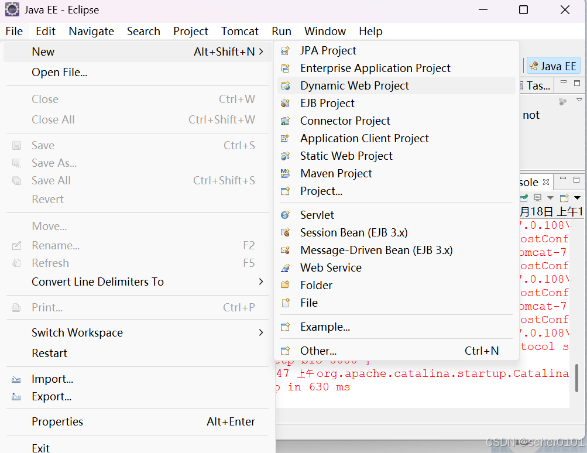Click console text "in 630 ms"
Screen dimensions: 587x453
[318, 387]
